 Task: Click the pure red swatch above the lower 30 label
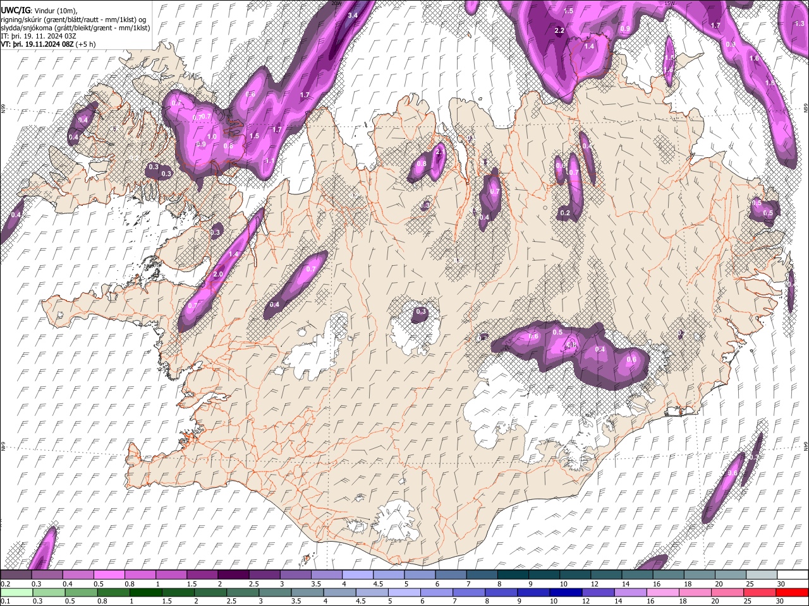[x=791, y=592]
